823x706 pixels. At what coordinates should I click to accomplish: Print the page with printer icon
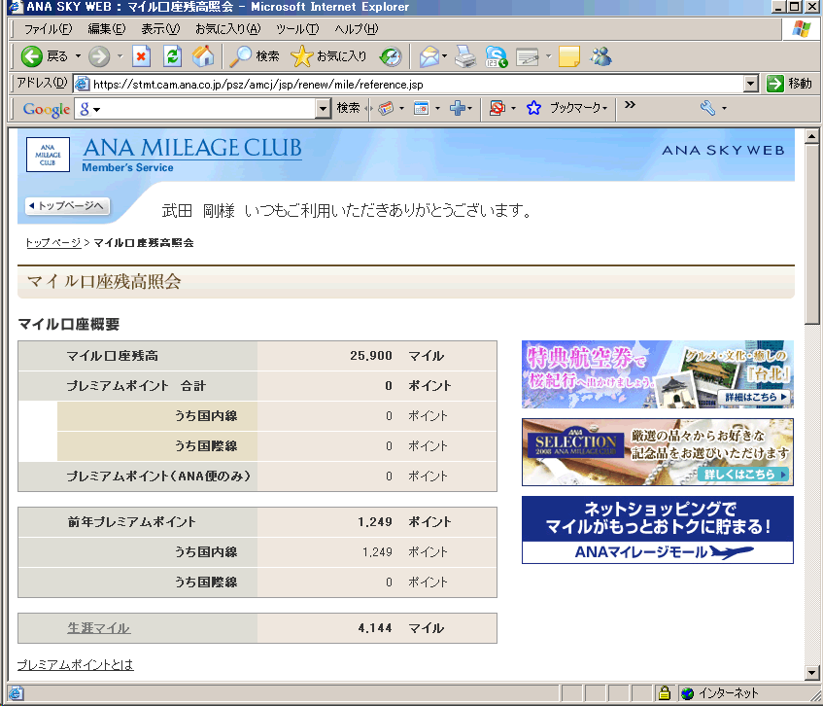(x=465, y=56)
